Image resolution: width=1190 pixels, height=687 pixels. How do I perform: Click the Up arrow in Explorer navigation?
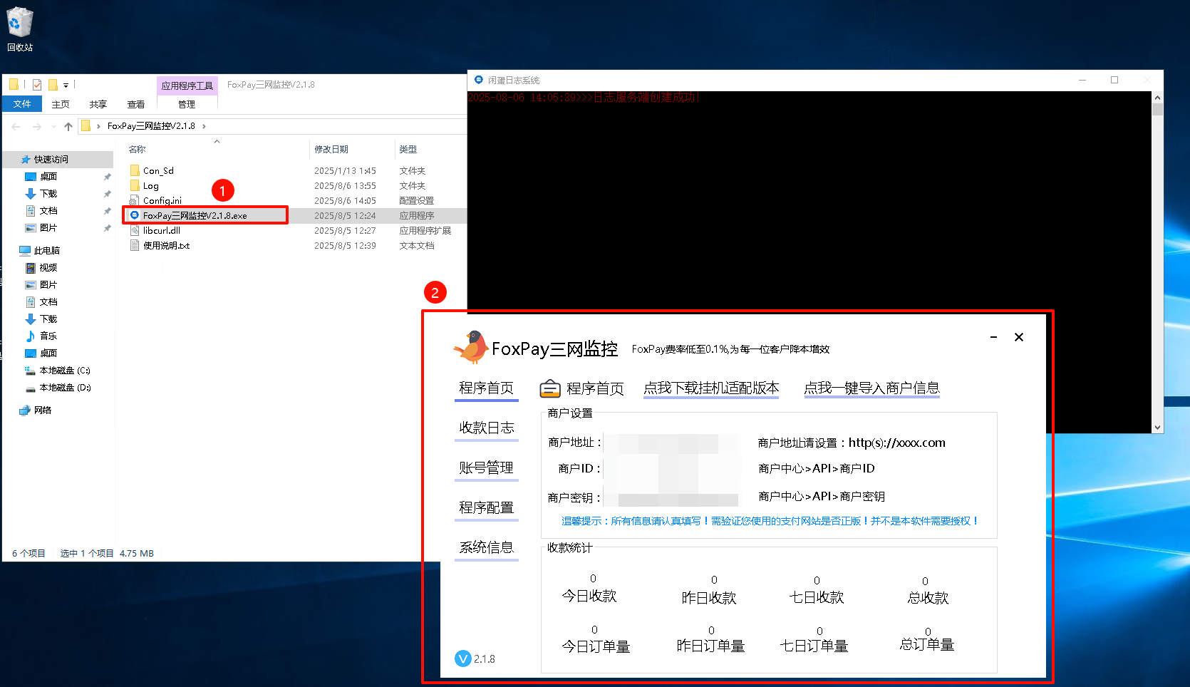(x=68, y=126)
